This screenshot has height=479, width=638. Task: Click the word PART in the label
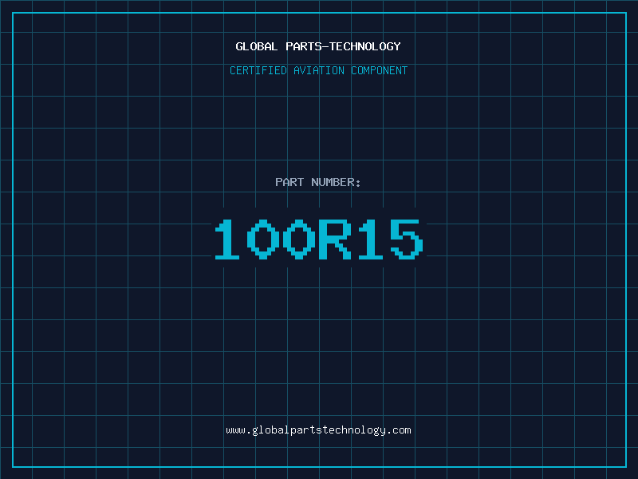(289, 182)
